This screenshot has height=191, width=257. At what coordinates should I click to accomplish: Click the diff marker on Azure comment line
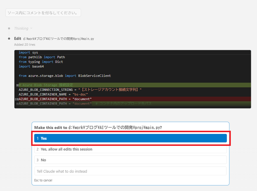pos(17,85)
